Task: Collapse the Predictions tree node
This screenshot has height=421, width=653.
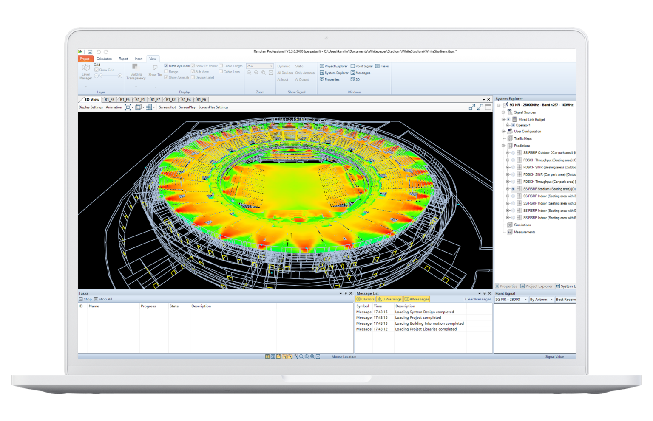Action: point(503,146)
